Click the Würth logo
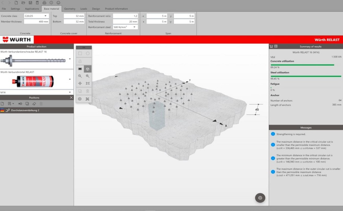343x211 pixels. pos(17,39)
